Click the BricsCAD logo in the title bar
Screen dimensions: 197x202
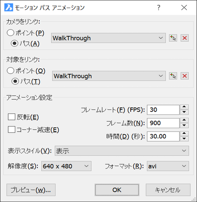9,8
